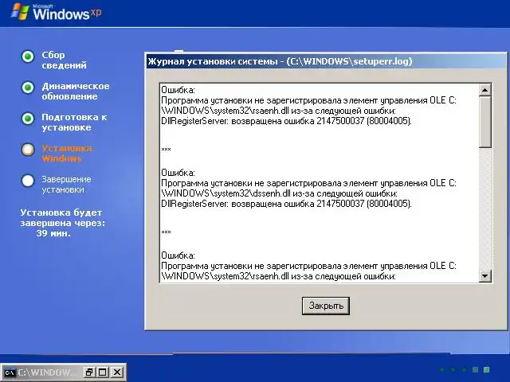Click the log line mentioning dssenh.dll
This screenshot has width=510, height=382.
pyautogui.click(x=279, y=193)
